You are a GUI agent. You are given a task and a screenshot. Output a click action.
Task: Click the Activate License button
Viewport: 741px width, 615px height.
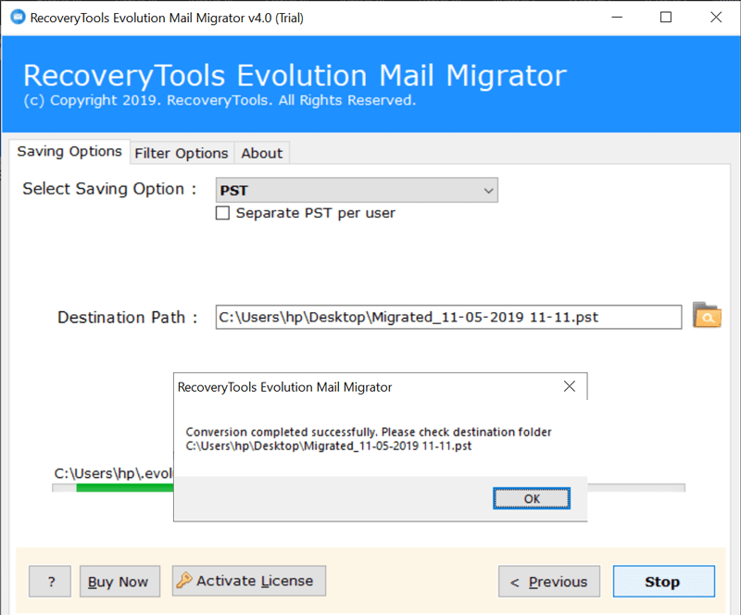(249, 581)
